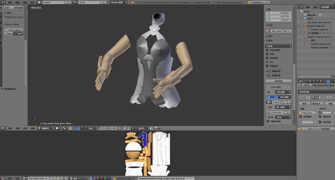
Task: Toggle the first checkbox under shading dropdown
Action: [x=267, y=50]
